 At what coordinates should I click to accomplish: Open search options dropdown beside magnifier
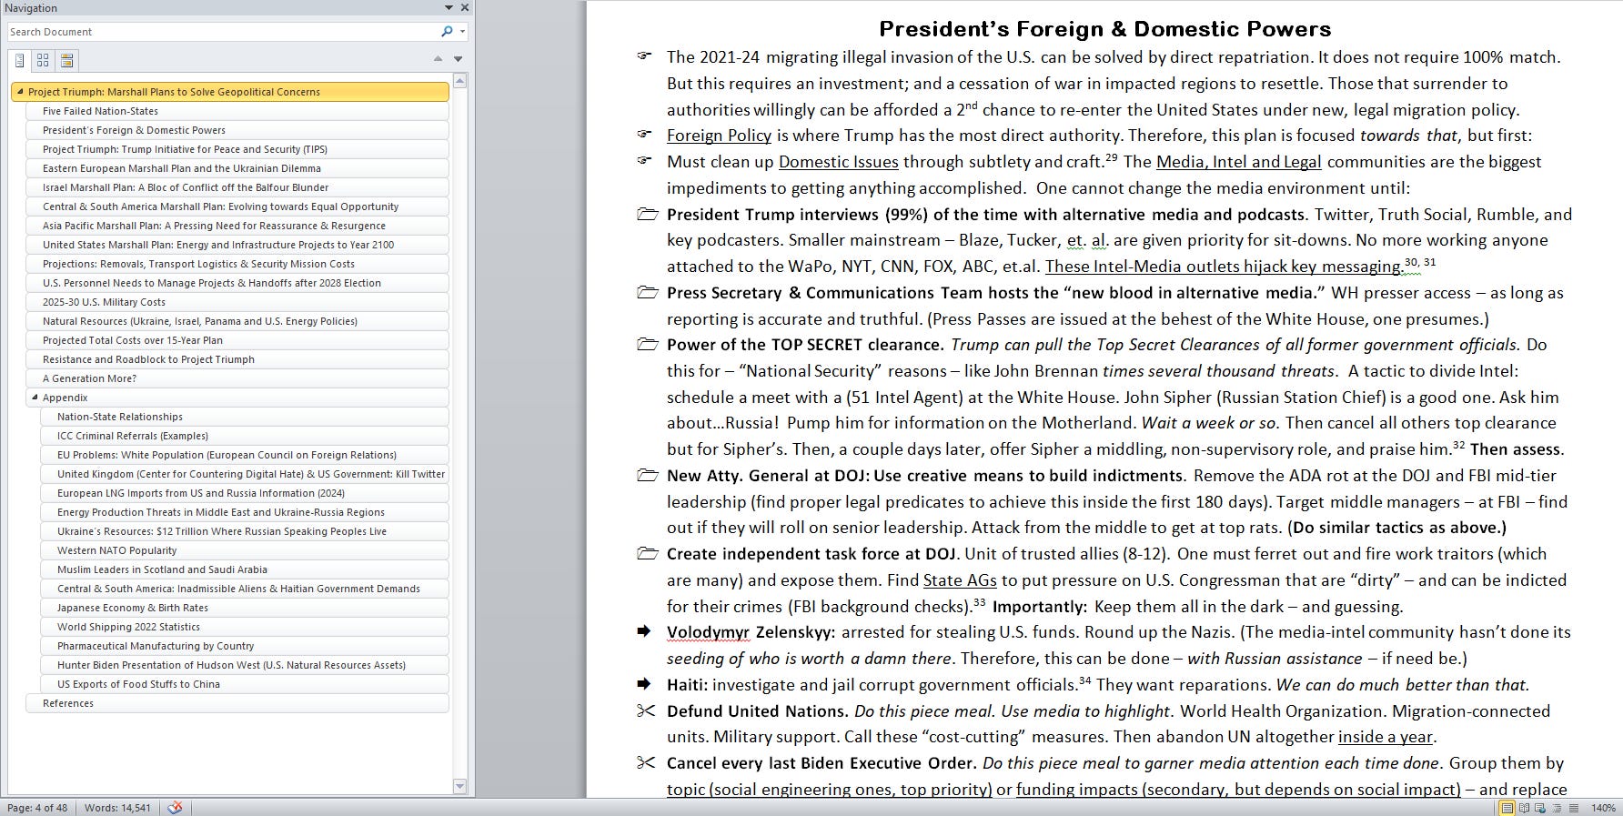tap(463, 32)
